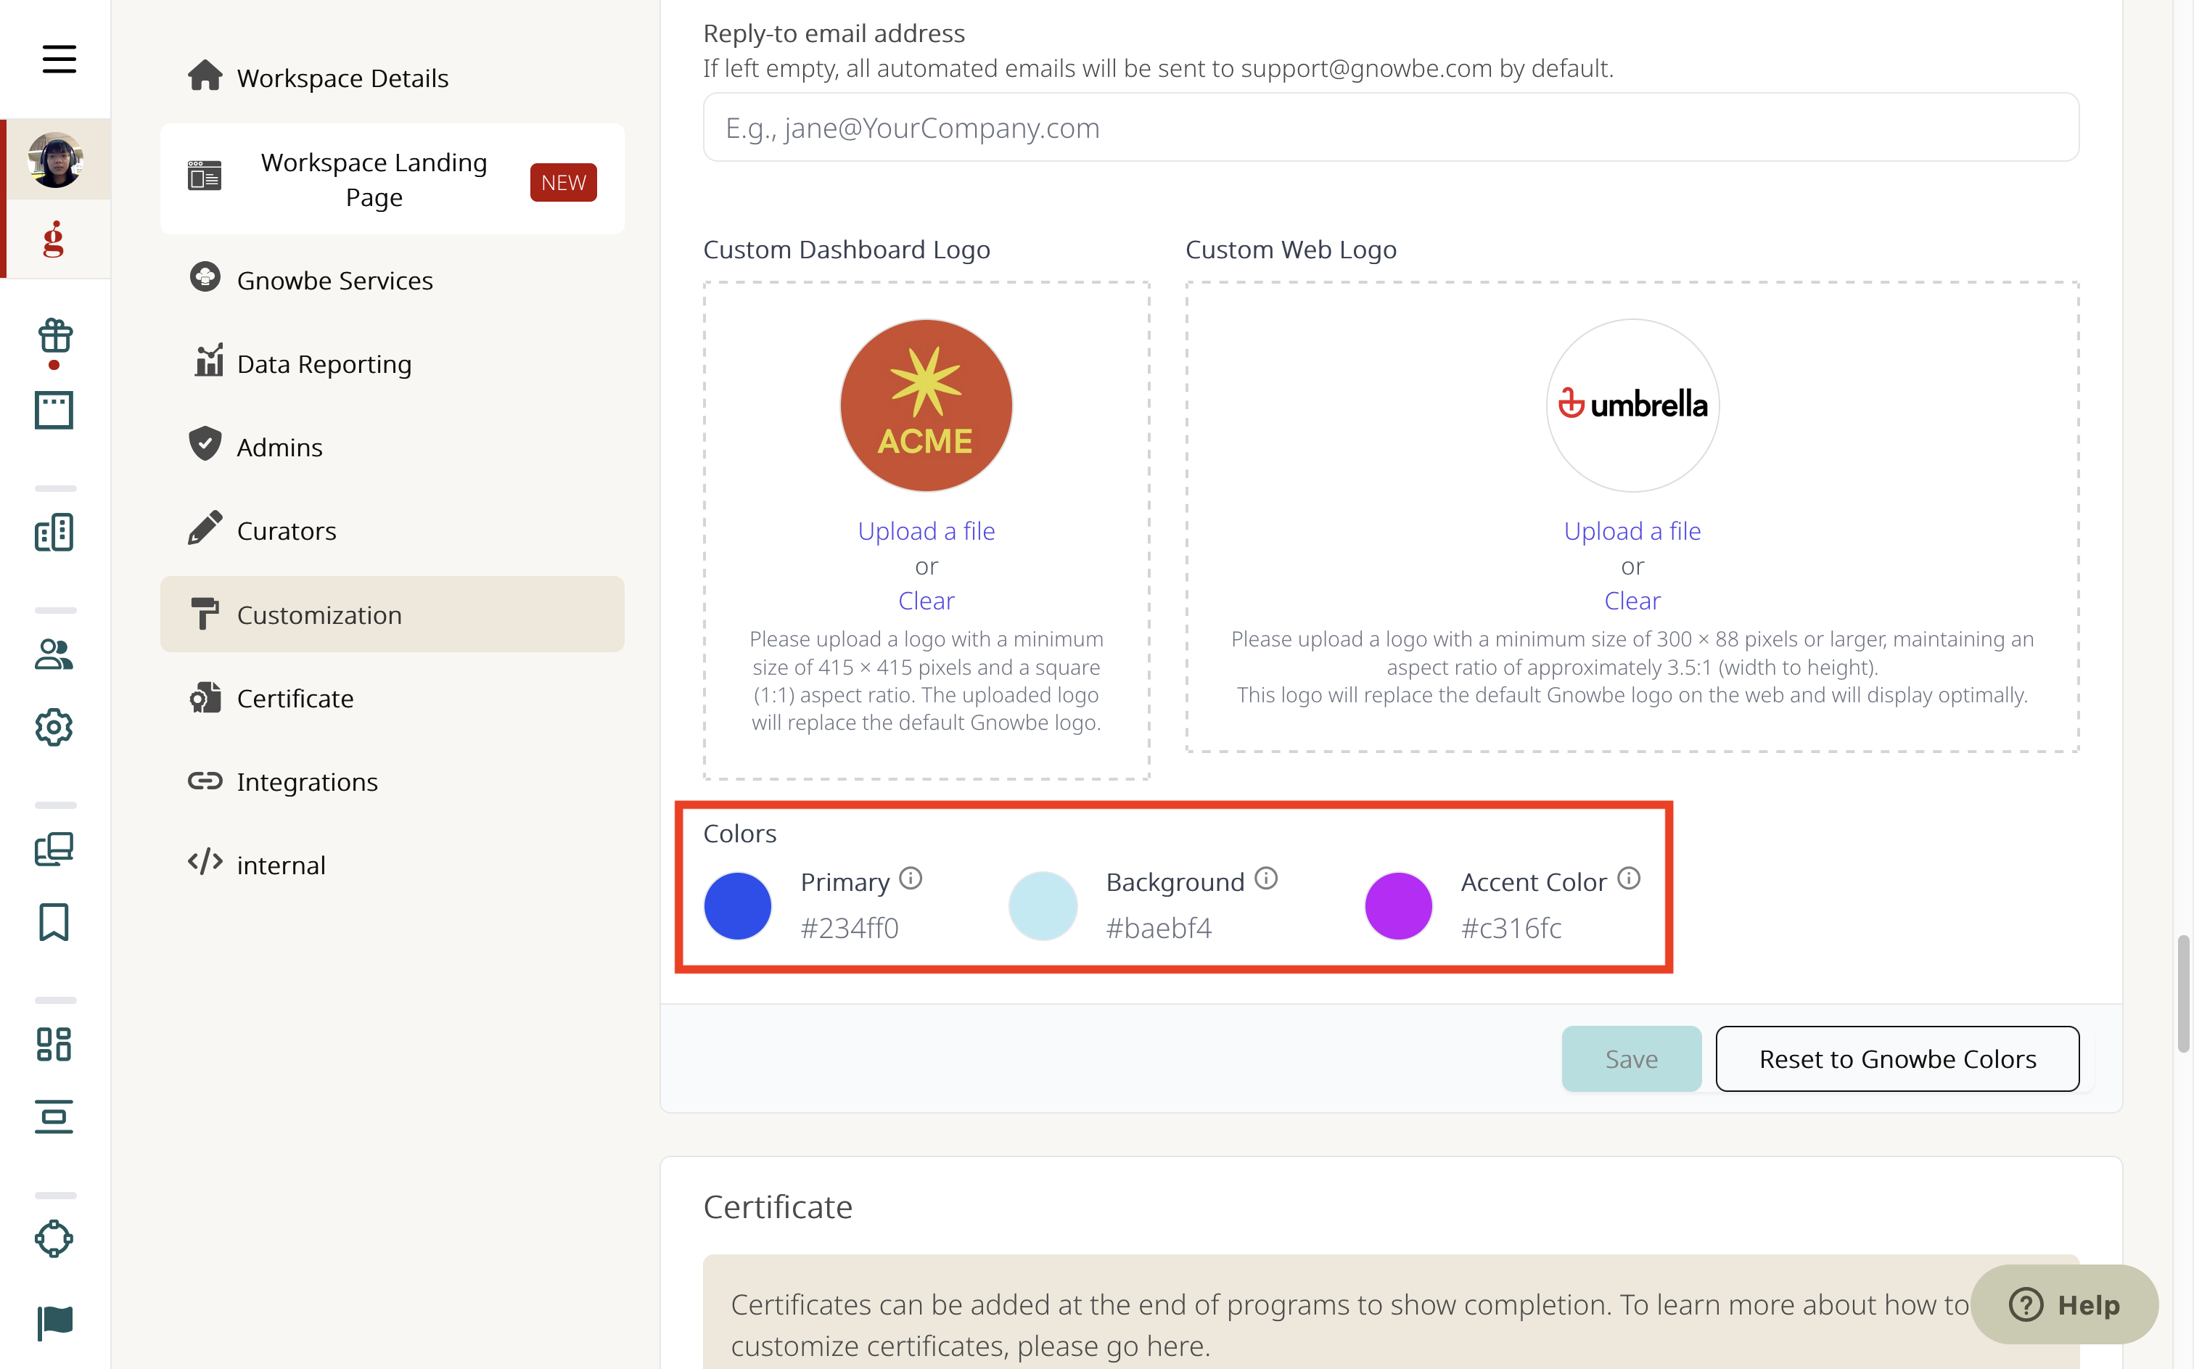Pick the blue Primary color swatch

point(738,905)
